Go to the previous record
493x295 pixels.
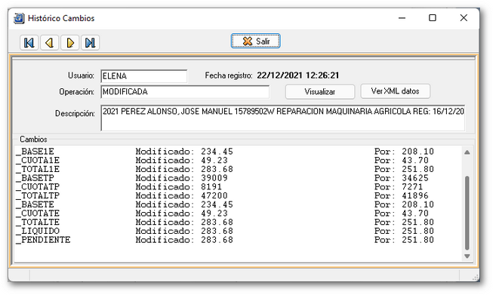click(49, 42)
